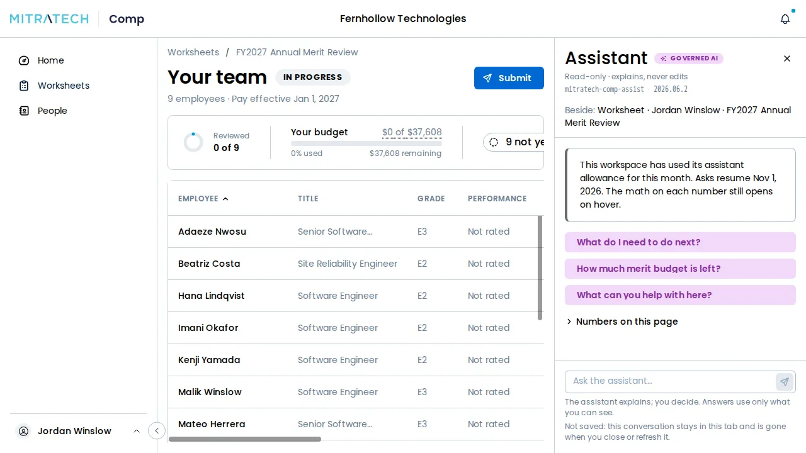Click the FY2027 Annual Merit Review breadcrumb
This screenshot has height=453, width=806.
(297, 52)
